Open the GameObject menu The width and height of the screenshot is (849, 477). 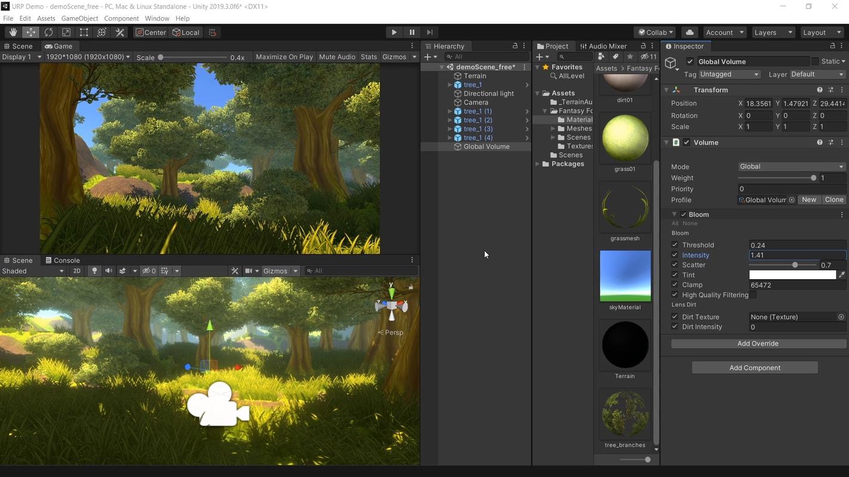coord(79,18)
